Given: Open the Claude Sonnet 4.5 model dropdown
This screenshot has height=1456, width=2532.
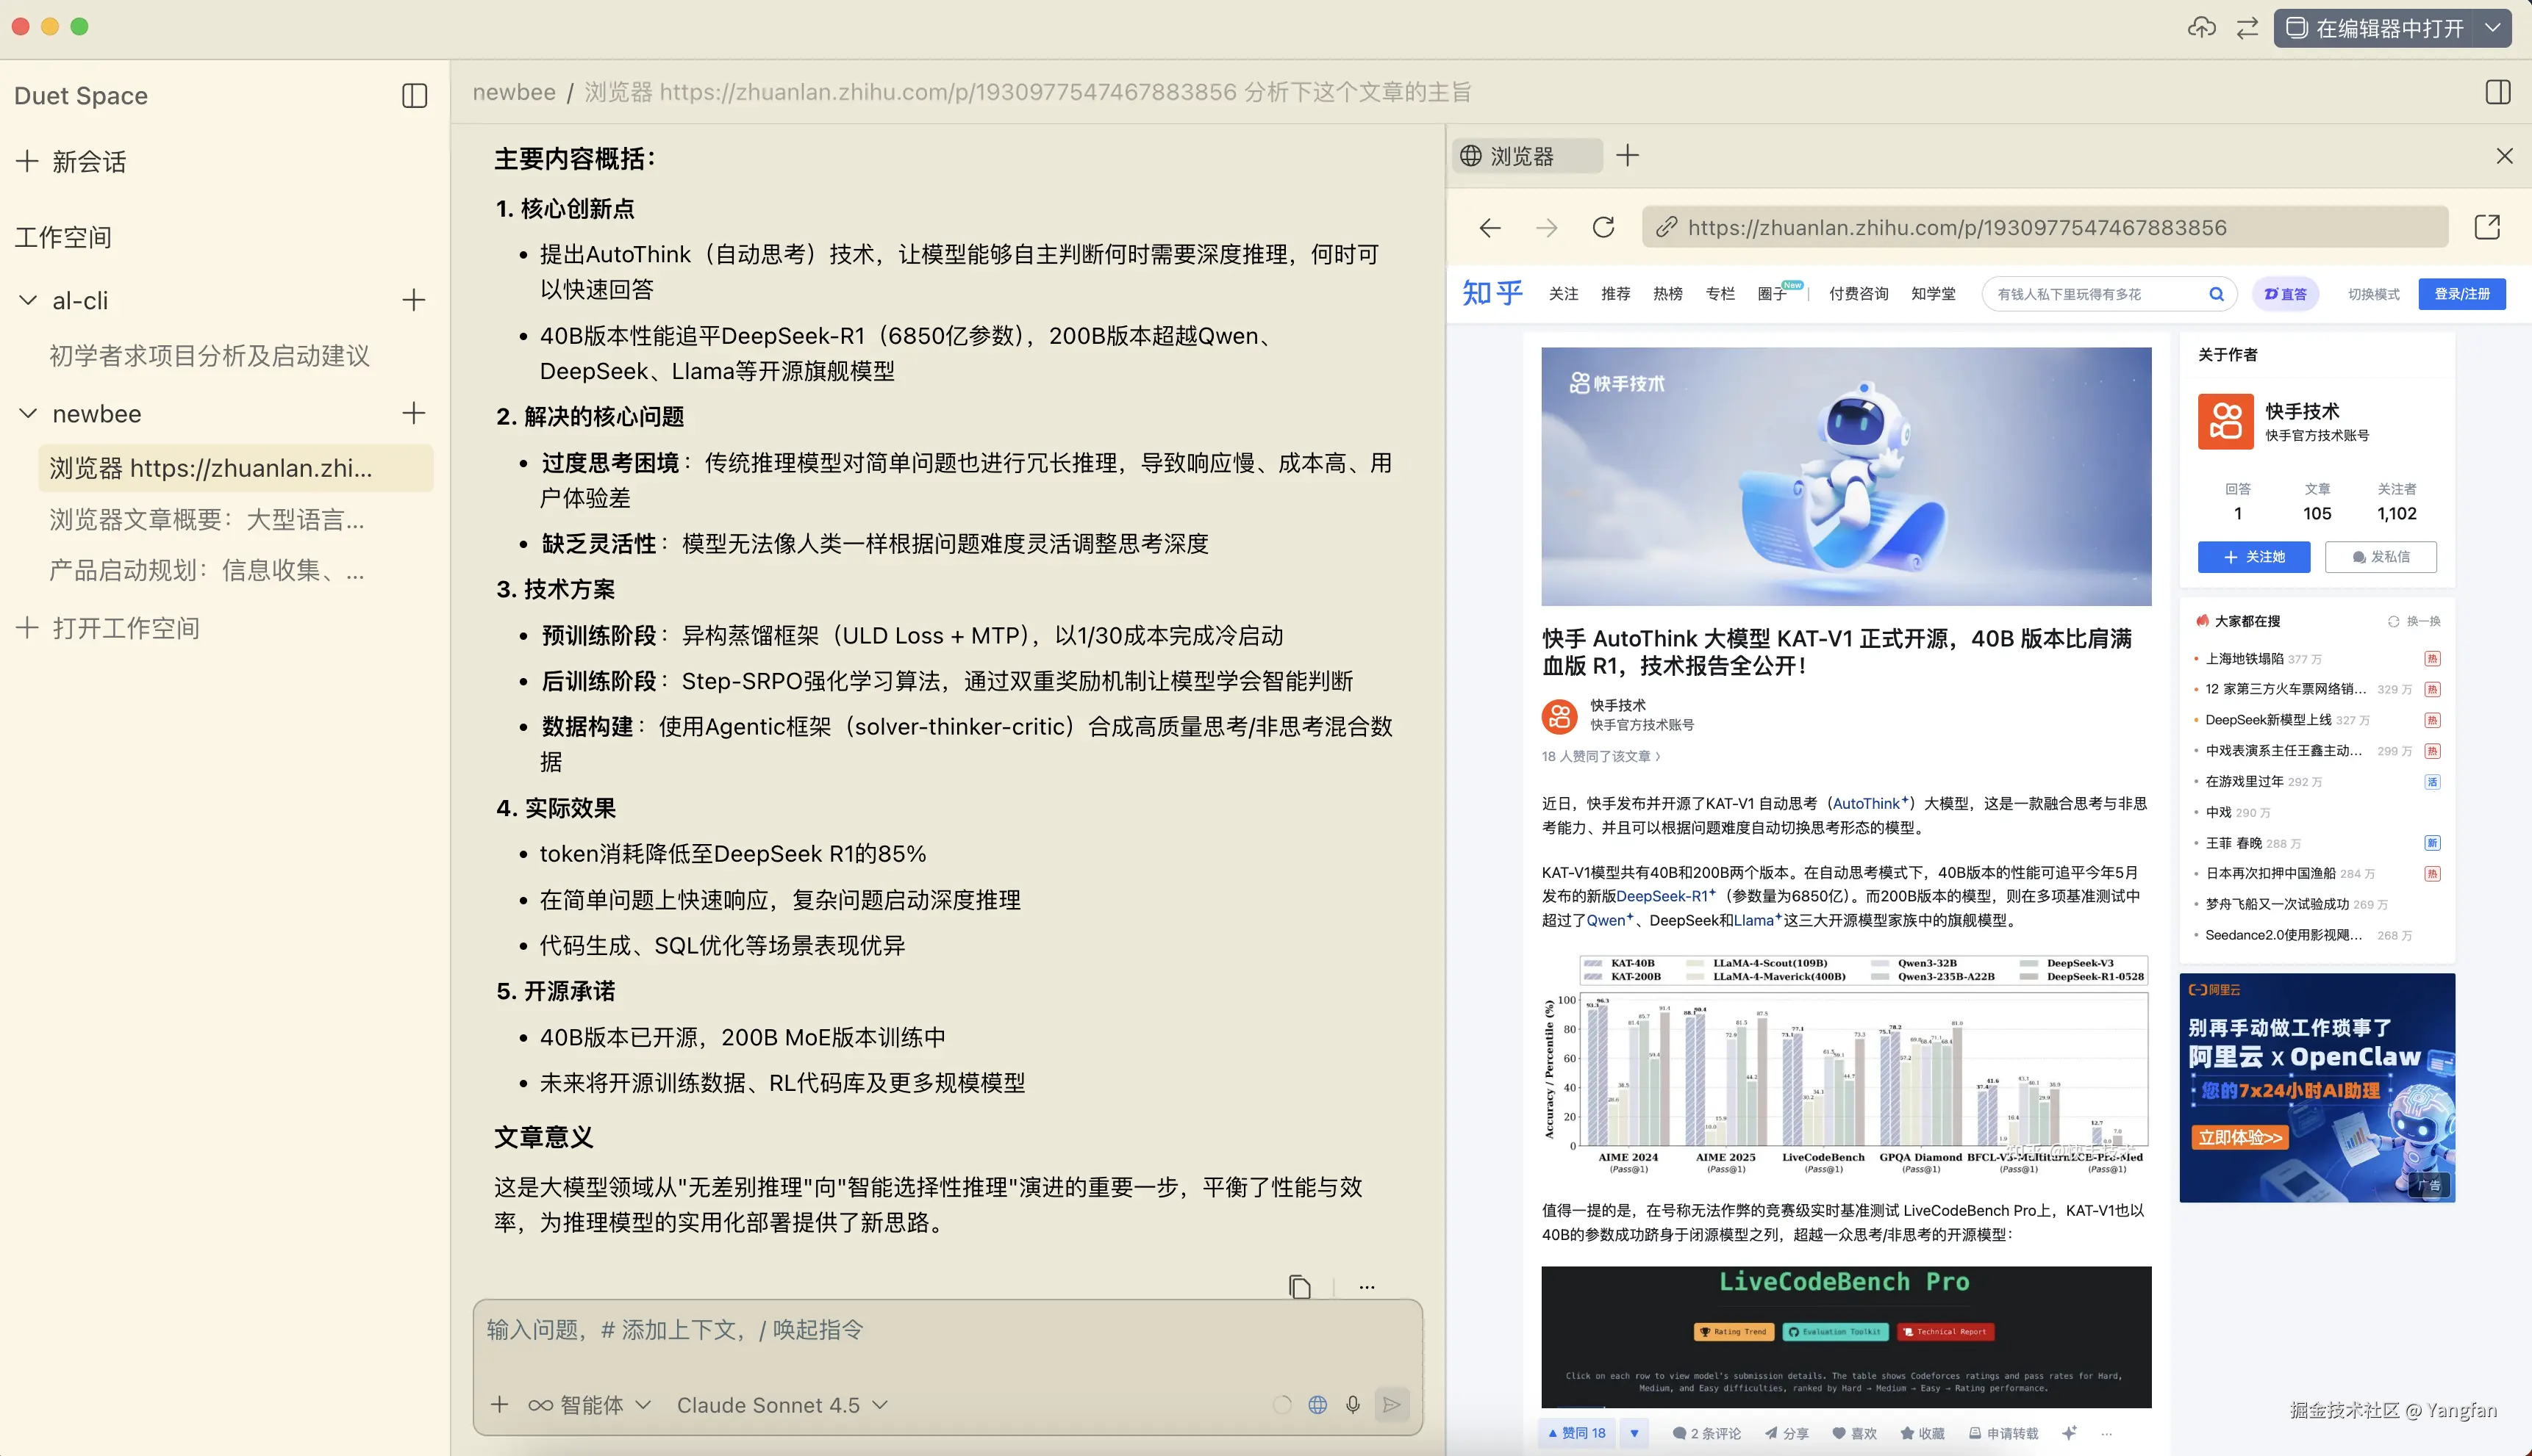Looking at the screenshot, I should coord(782,1405).
